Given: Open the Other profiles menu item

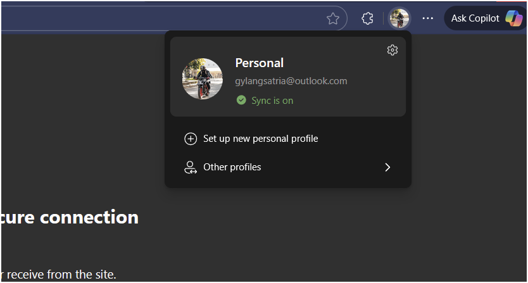Looking at the screenshot, I should point(288,167).
